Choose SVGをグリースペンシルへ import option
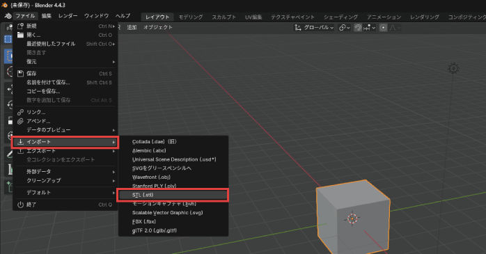486x254 pixels. click(x=173, y=168)
